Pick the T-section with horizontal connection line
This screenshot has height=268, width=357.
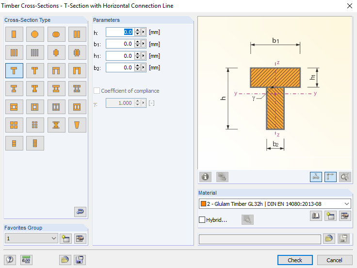coord(14,71)
